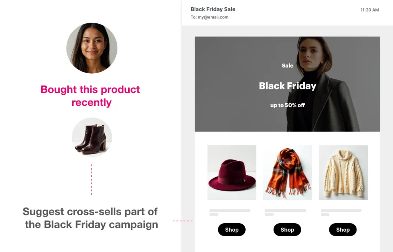Viewport: 393px width, 252px height.
Task: Click the my@email.com recipient address
Action: [x=213, y=17]
